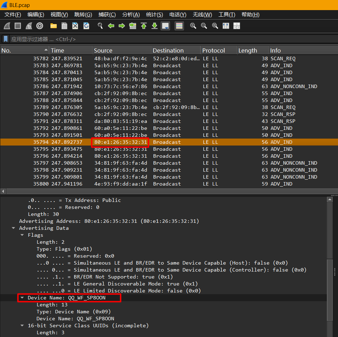338x337 pixels.
Task: Type in the display filter input field
Action: (139, 39)
